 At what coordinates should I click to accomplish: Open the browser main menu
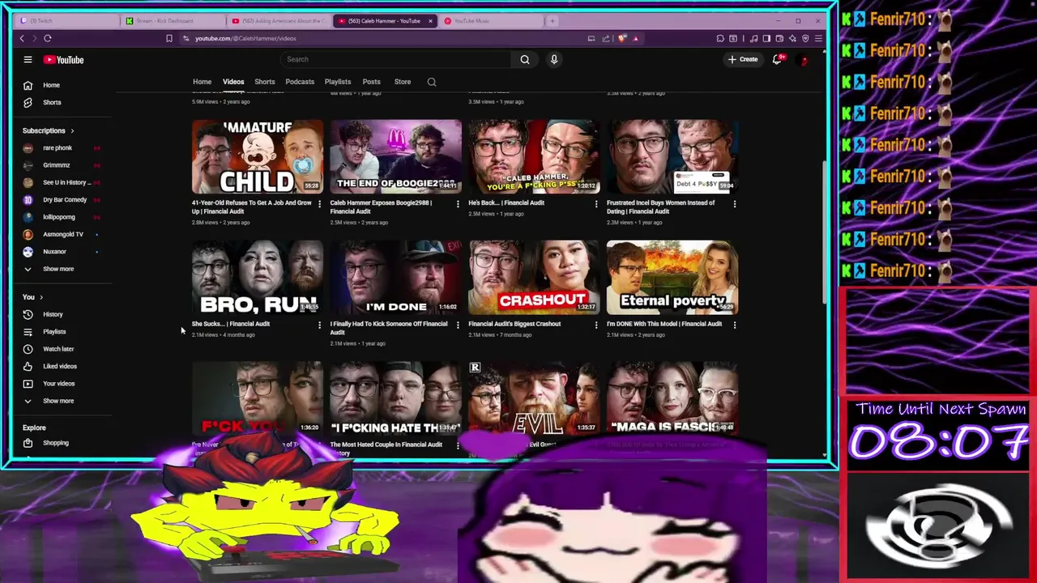tap(818, 38)
